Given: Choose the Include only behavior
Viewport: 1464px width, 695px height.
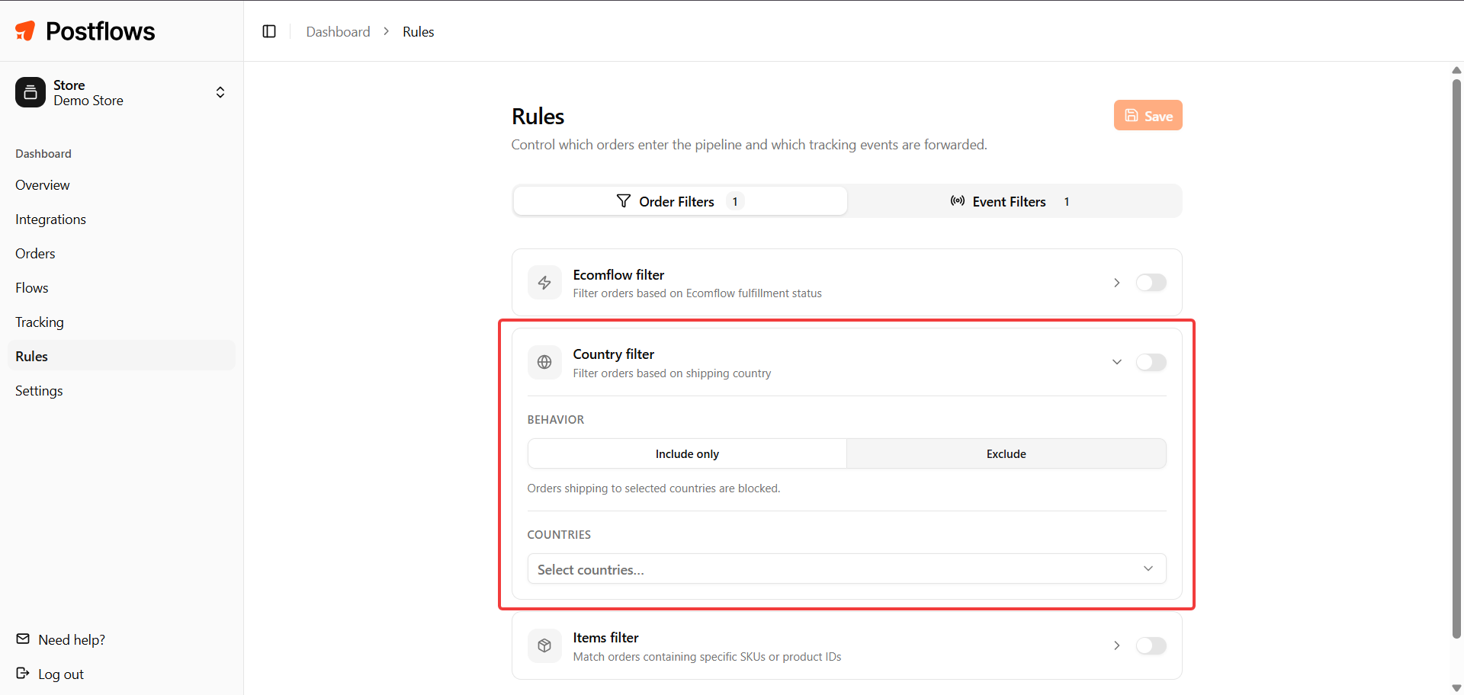Looking at the screenshot, I should (687, 453).
